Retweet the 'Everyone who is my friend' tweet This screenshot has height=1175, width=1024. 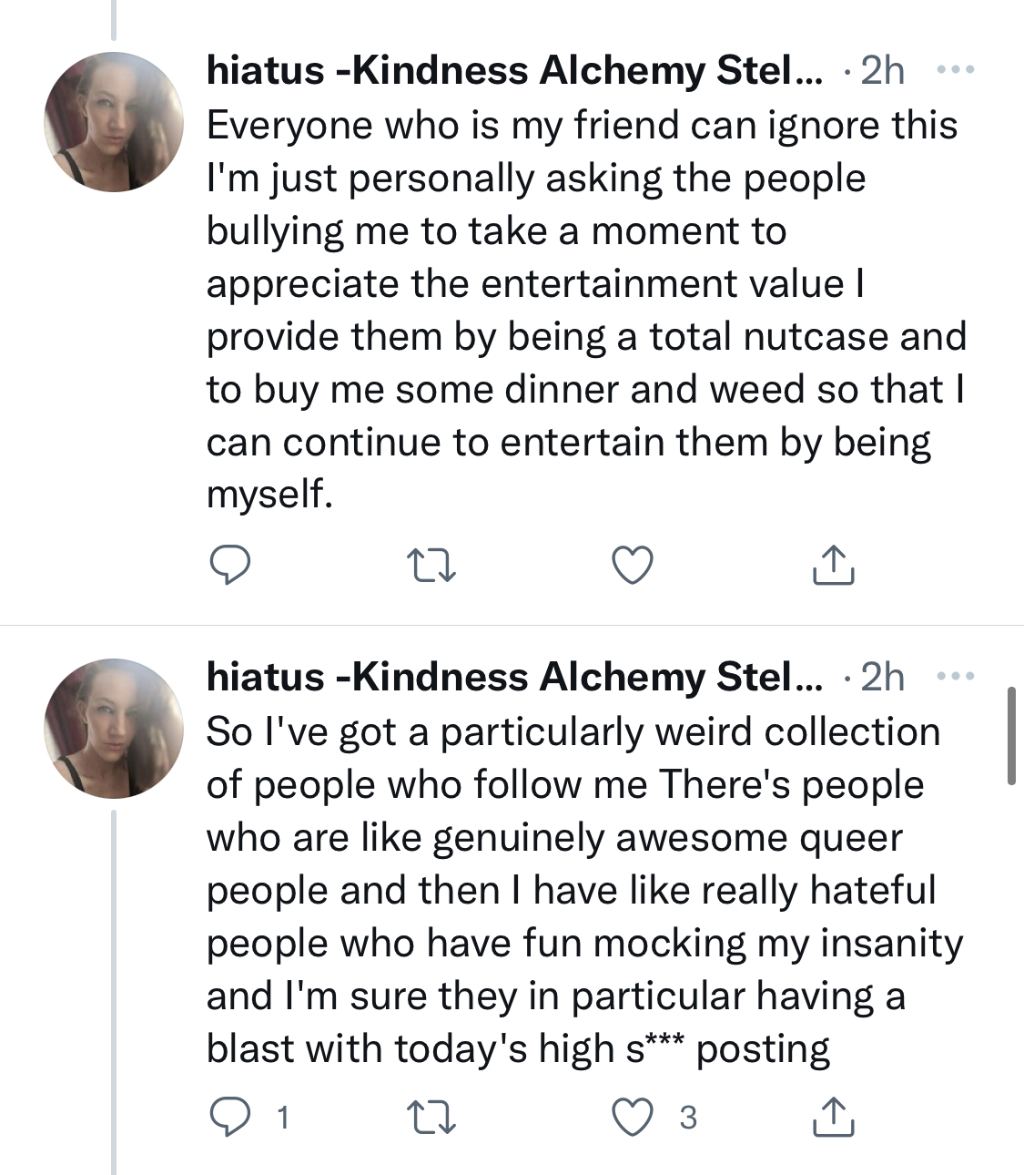pyautogui.click(x=431, y=566)
